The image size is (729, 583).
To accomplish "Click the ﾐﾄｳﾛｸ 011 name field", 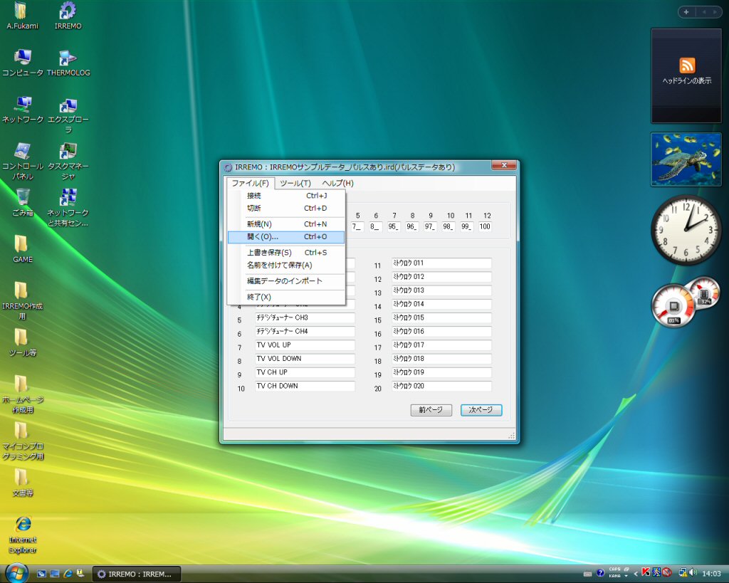I will (x=441, y=263).
